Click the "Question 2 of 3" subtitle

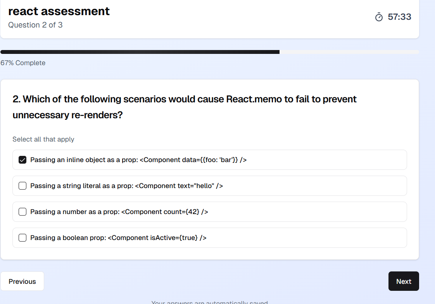click(35, 25)
